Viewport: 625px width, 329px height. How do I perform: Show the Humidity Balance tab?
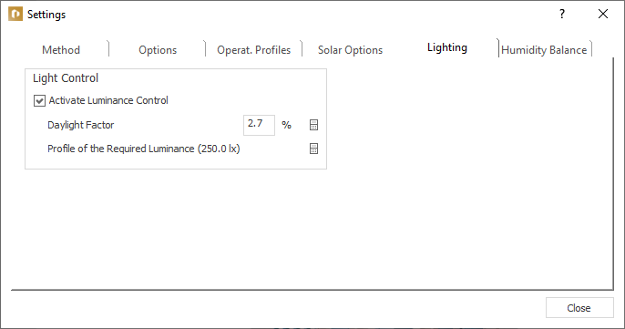(x=544, y=50)
